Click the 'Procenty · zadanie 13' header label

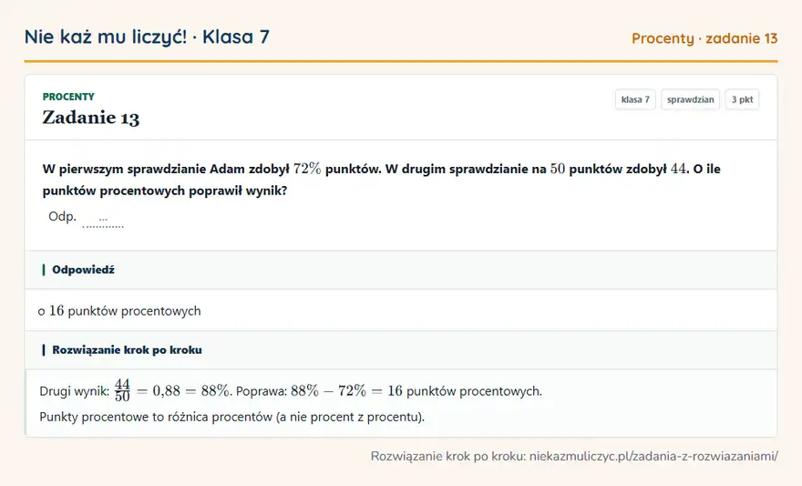tap(704, 38)
